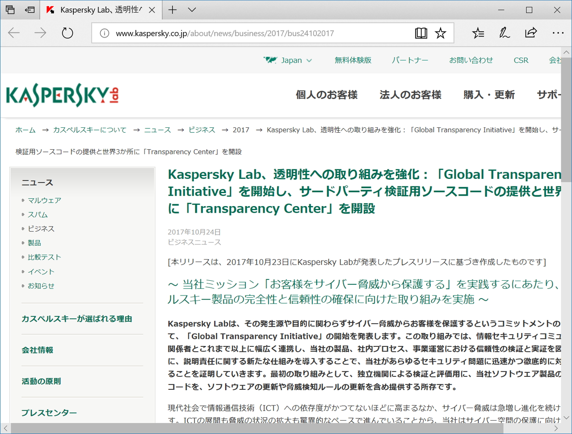572x434 pixels.
Task: Expand the Japan region selector
Action: 288,60
